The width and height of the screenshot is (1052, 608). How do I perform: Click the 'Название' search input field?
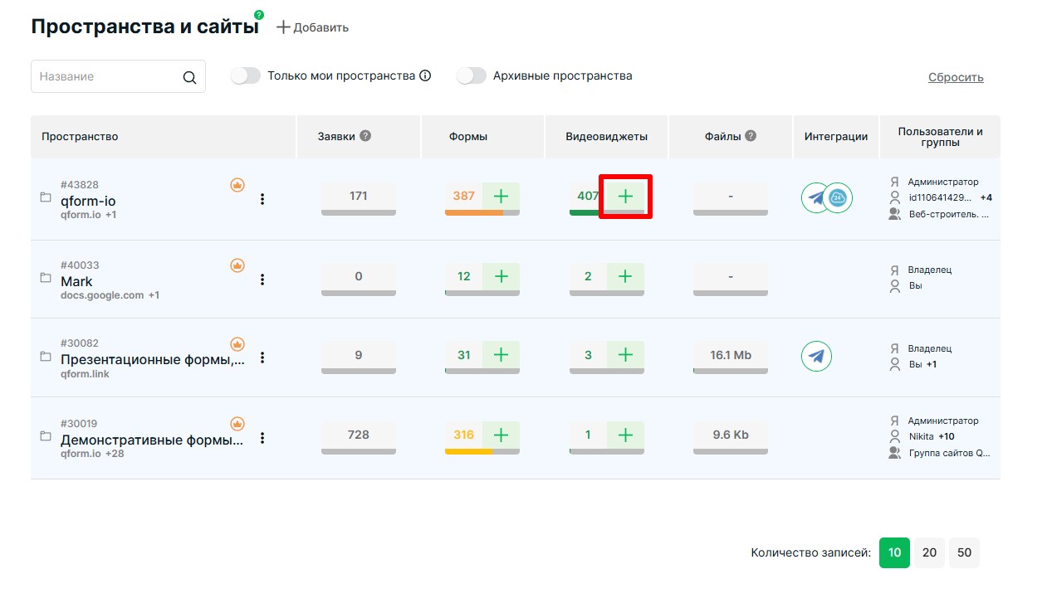[106, 76]
